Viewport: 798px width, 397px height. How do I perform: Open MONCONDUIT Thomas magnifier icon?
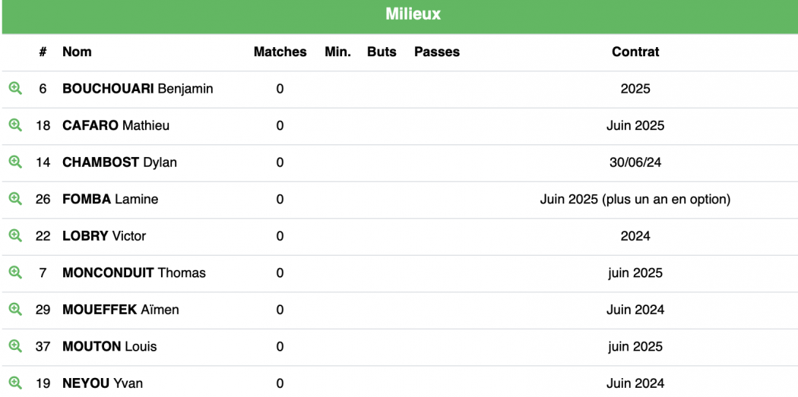tap(15, 273)
